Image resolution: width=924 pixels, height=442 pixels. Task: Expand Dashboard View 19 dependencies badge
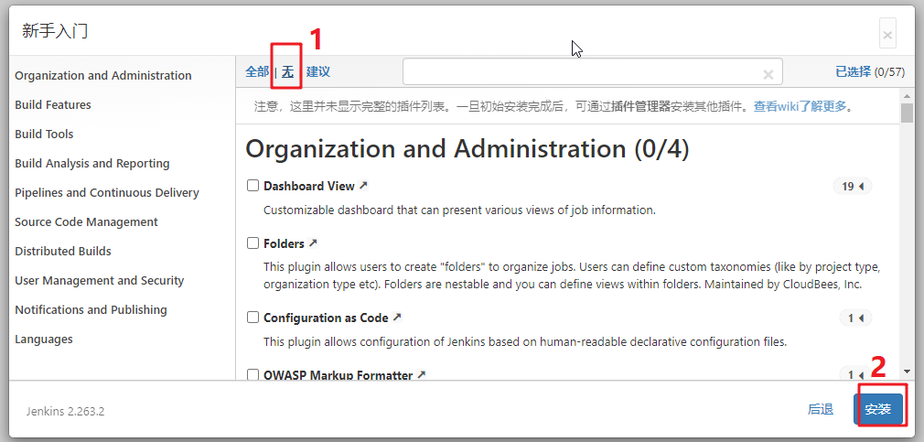click(x=852, y=187)
